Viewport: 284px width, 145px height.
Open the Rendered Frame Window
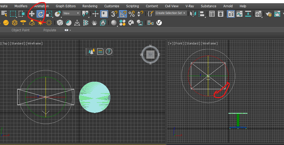277,14
